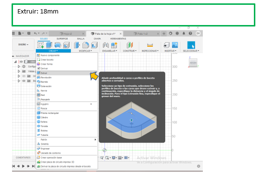Image resolution: width=264 pixels, height=181 pixels.
Task: Open the INSPECCIONAR dropdown
Action: [x=150, y=51]
